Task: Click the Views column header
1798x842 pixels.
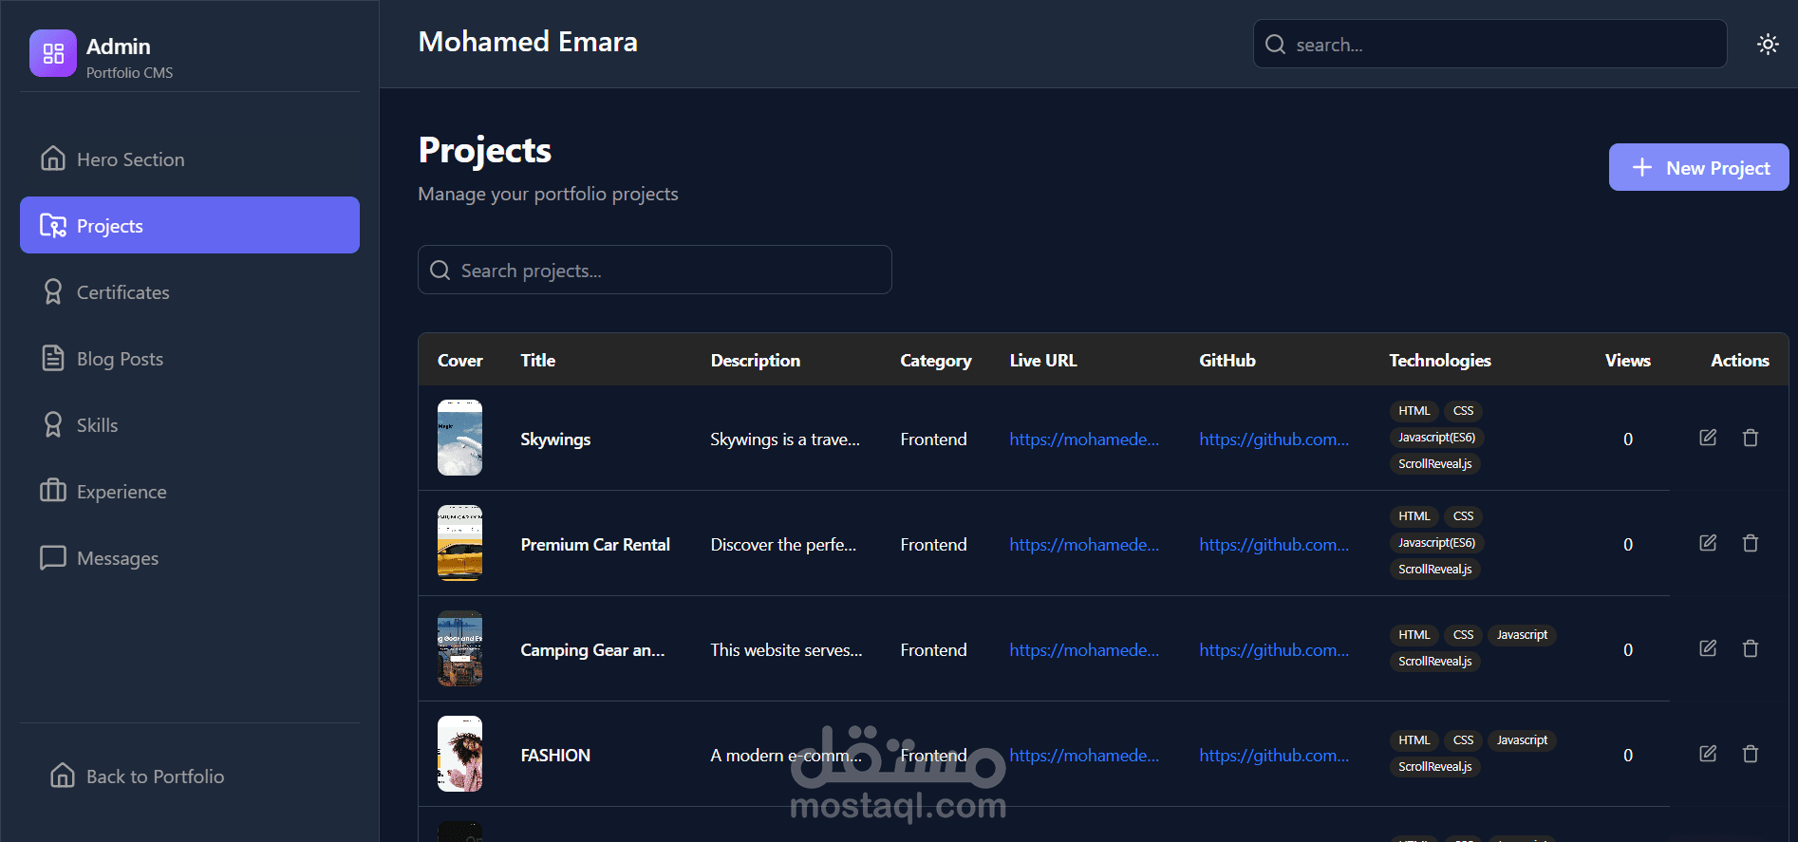Action: click(x=1628, y=361)
